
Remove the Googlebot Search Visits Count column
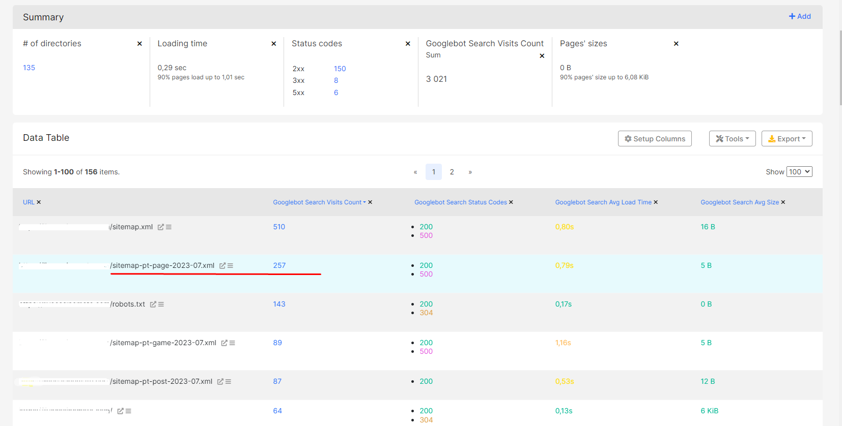[370, 202]
